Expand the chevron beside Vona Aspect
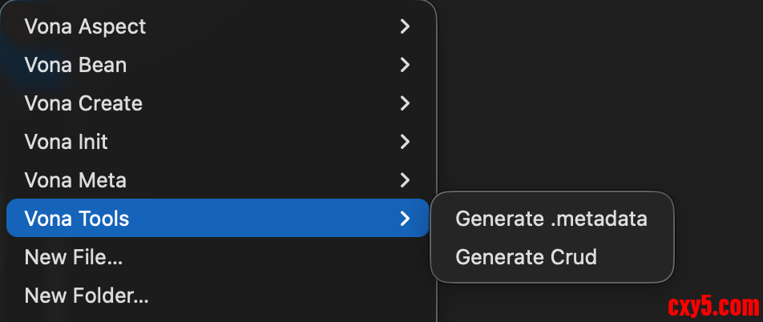Image resolution: width=763 pixels, height=322 pixels. 405,26
